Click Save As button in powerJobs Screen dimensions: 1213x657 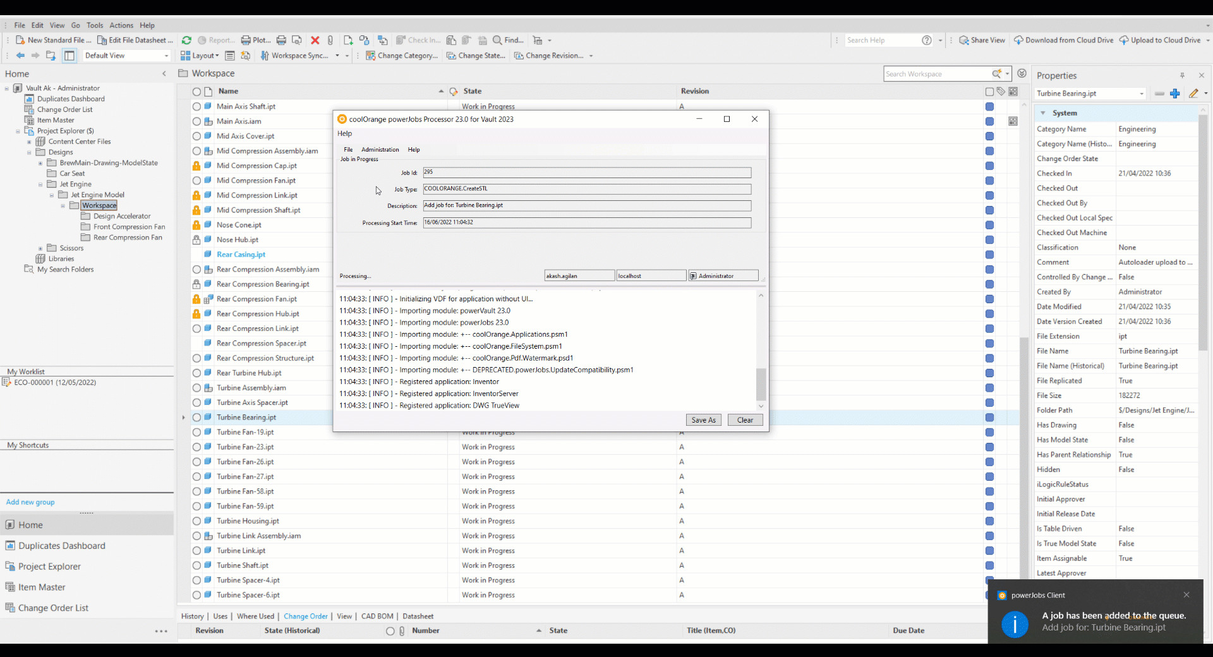click(x=703, y=420)
